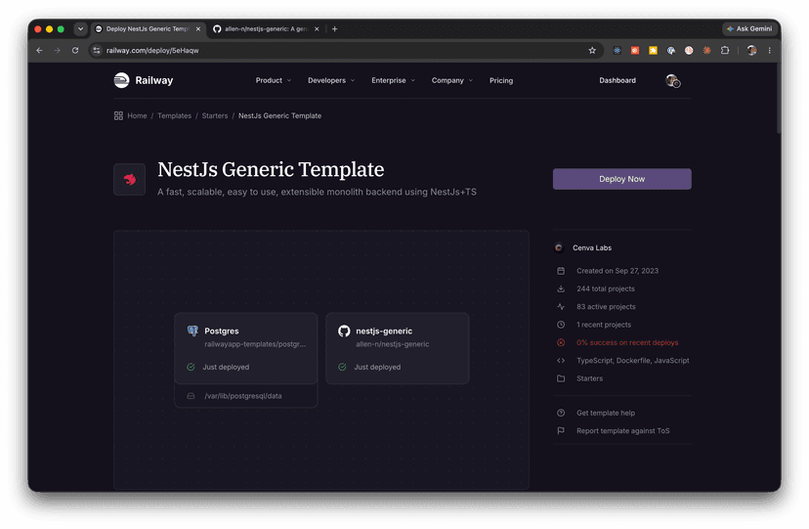Click the Postgres Just deployed check icon
The width and height of the screenshot is (809, 529).
click(x=191, y=367)
